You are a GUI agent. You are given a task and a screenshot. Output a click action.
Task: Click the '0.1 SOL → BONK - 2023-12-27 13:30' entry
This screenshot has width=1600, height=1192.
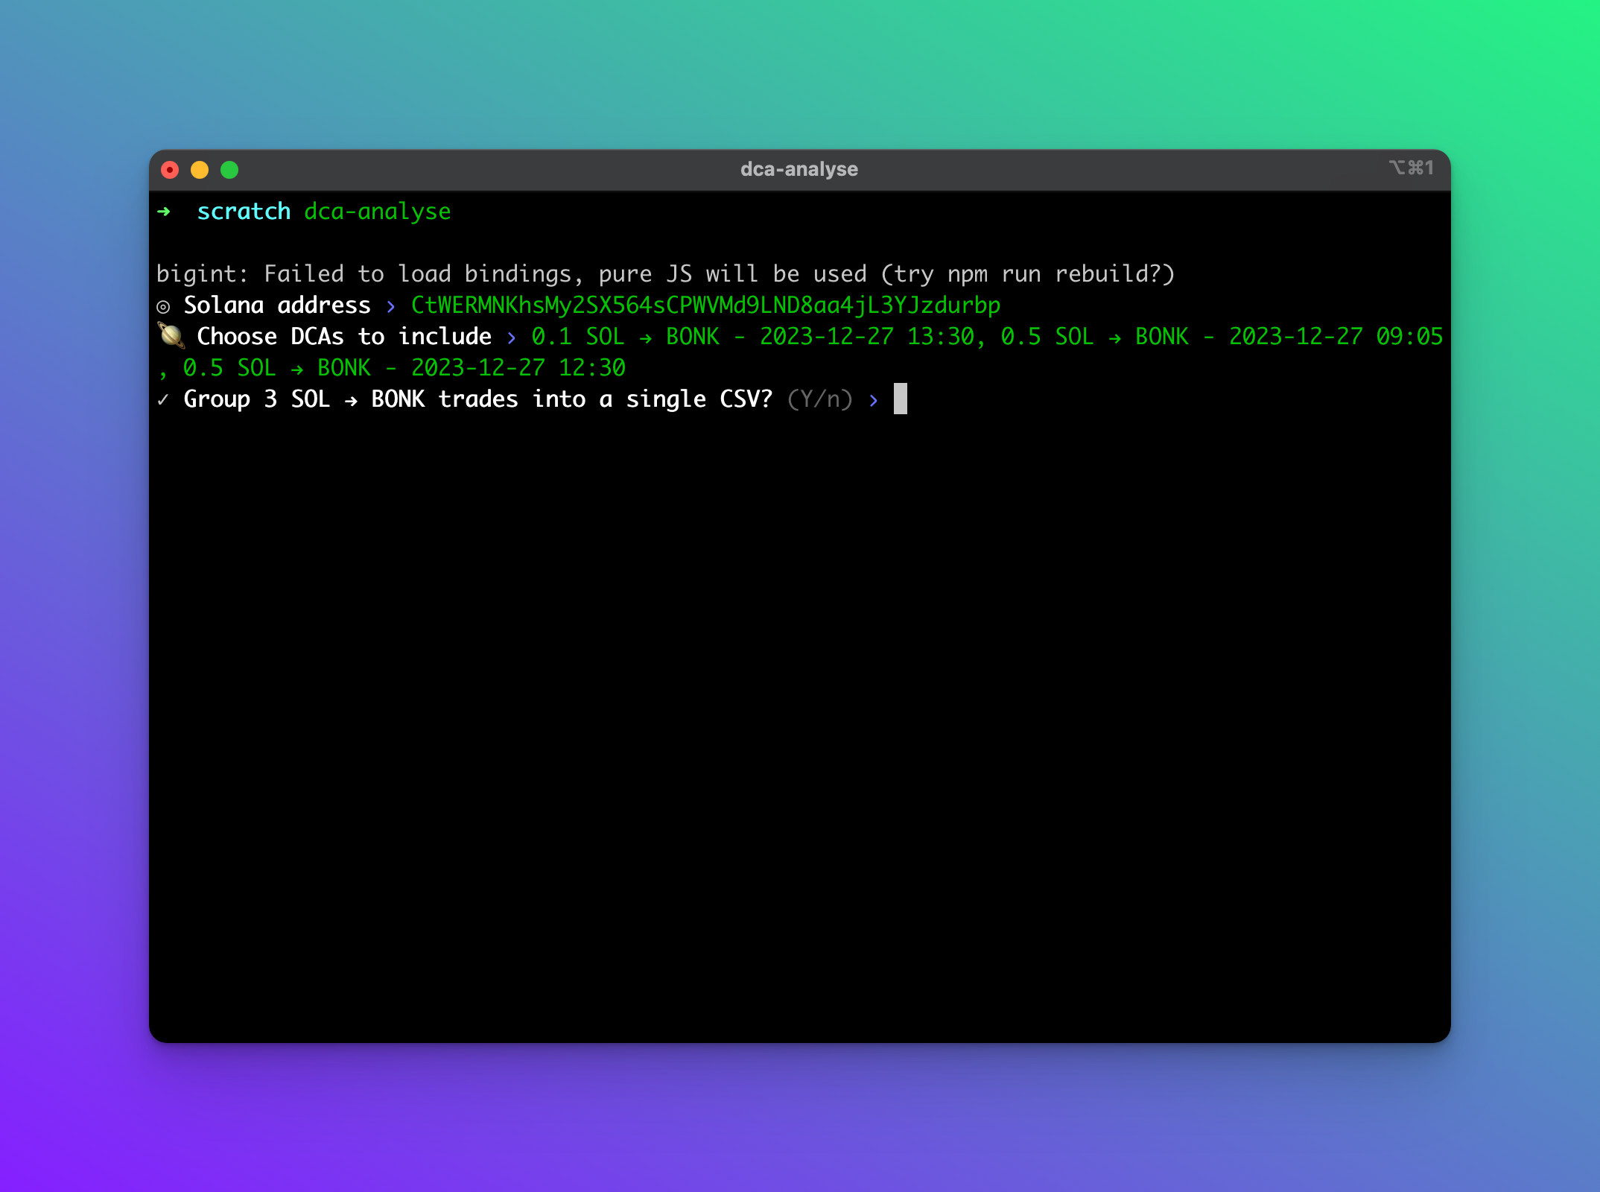752,337
